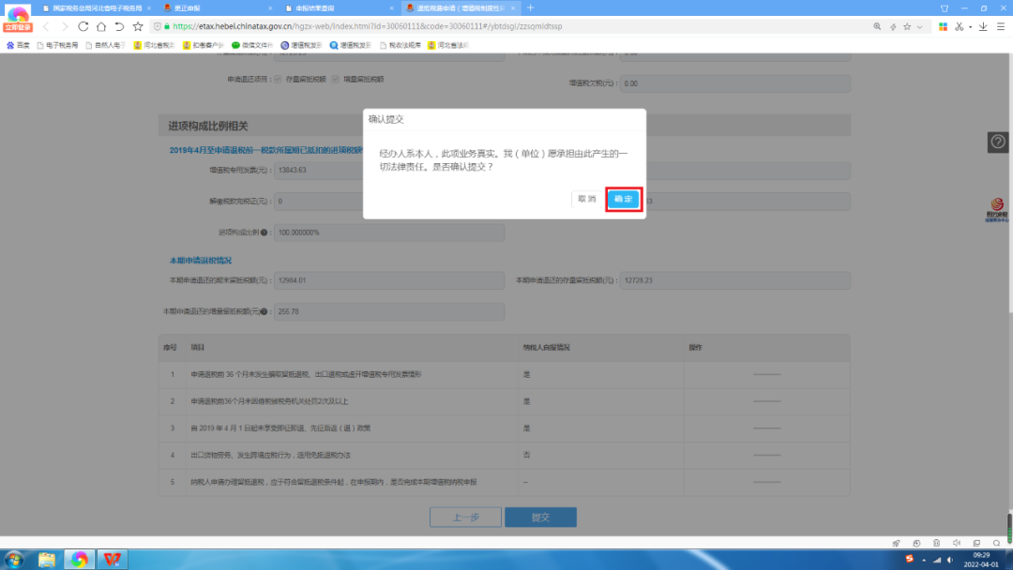Click the help icon beside 本期申请退还的增量留抵税额

[x=264, y=312]
